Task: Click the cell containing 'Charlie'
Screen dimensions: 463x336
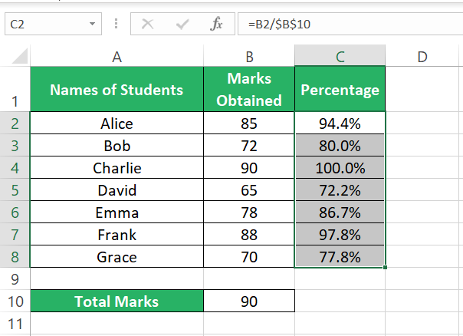Action: point(117,167)
